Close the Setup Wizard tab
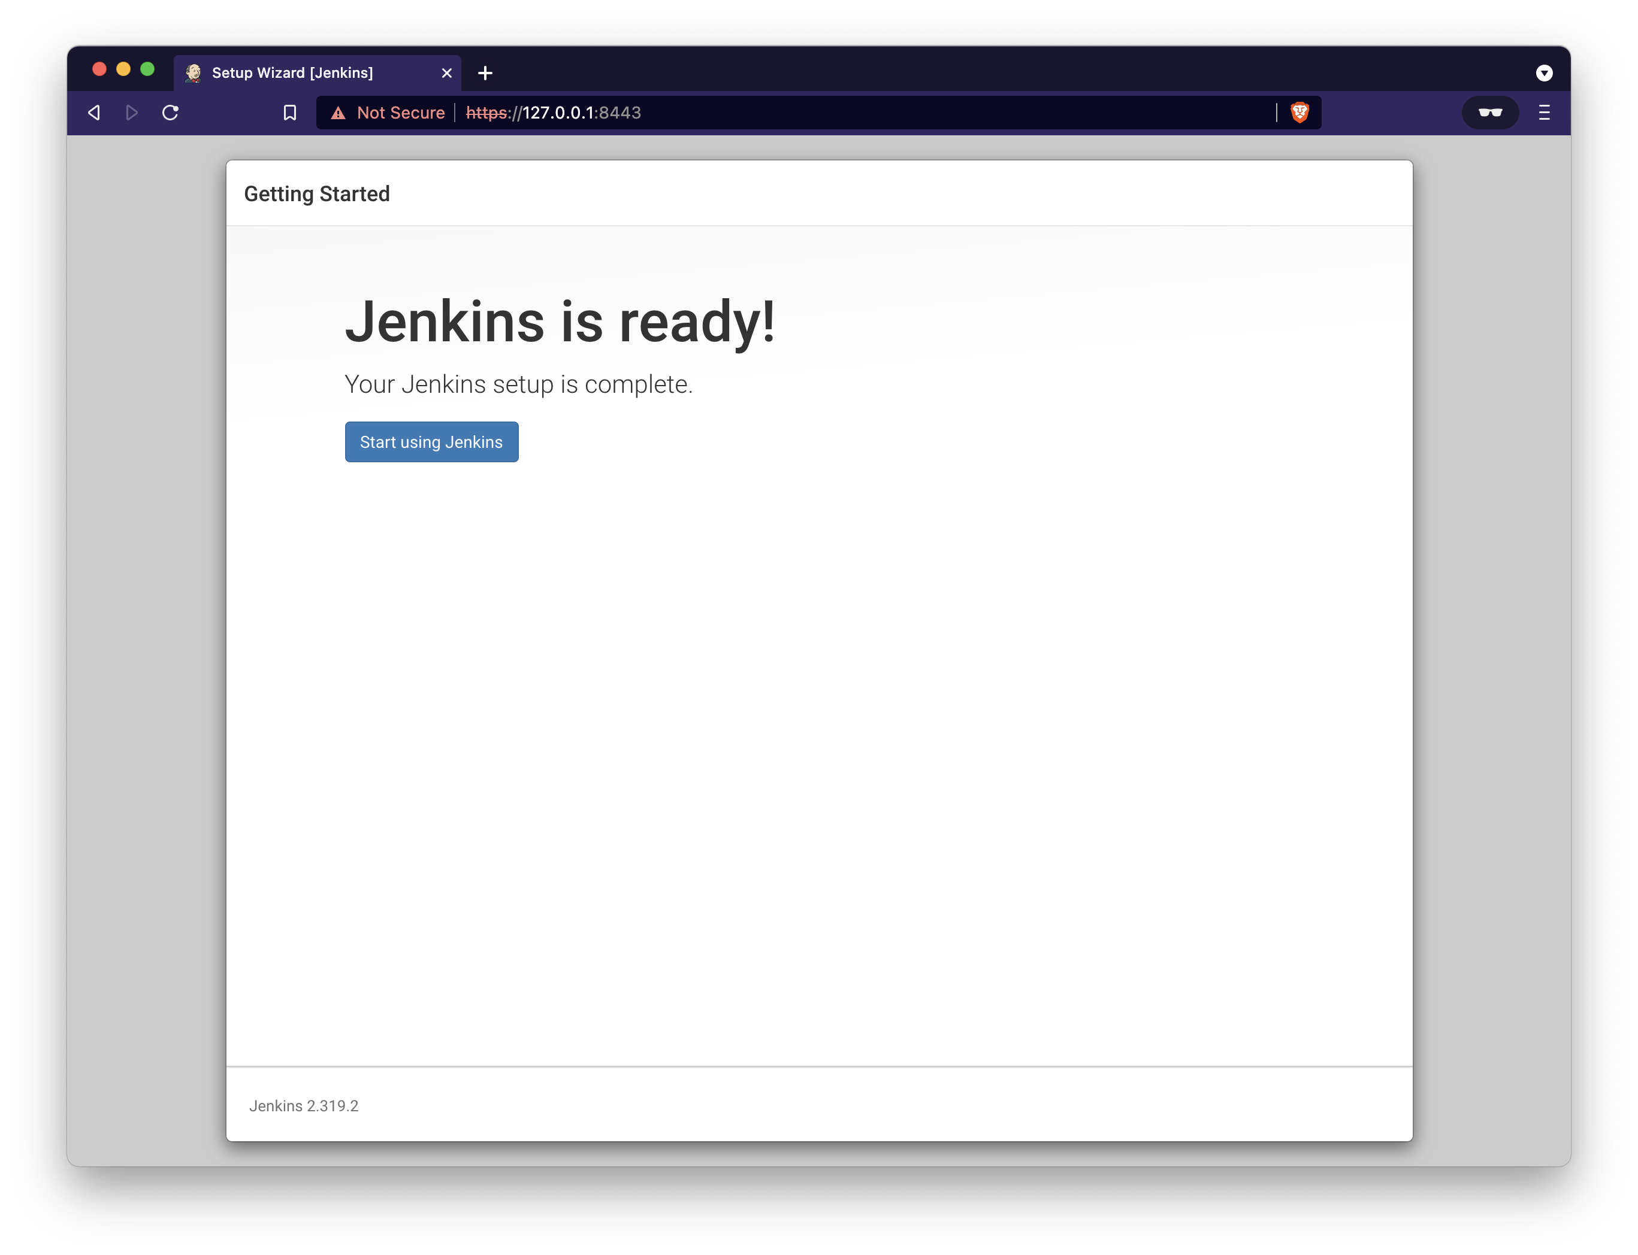Image resolution: width=1638 pixels, height=1255 pixels. [447, 73]
